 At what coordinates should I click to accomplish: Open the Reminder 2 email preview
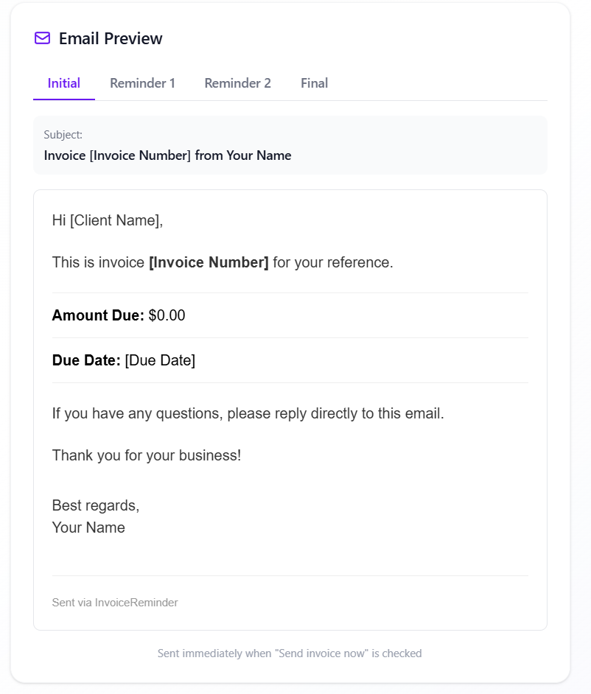point(237,83)
